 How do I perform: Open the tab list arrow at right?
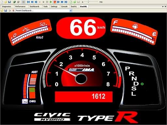[163, 7]
